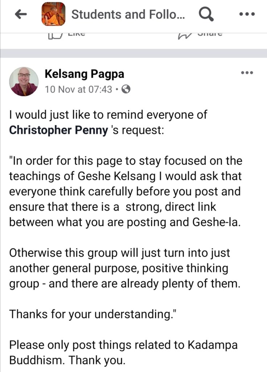The height and width of the screenshot is (372, 267).
Task: Open group search with magnifier icon
Action: point(206,15)
